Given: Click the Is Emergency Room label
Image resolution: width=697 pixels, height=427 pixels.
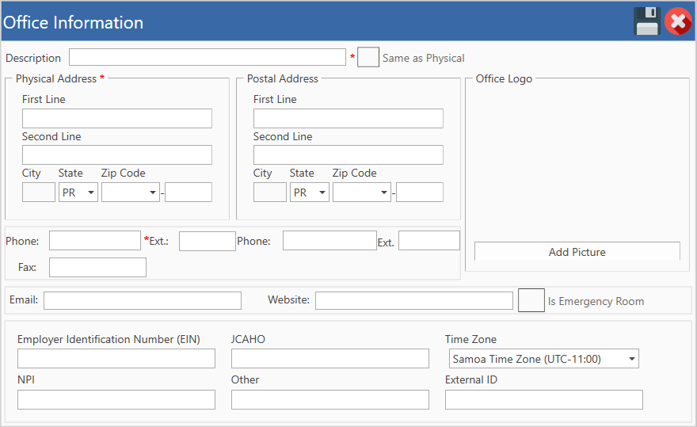Looking at the screenshot, I should 596,301.
